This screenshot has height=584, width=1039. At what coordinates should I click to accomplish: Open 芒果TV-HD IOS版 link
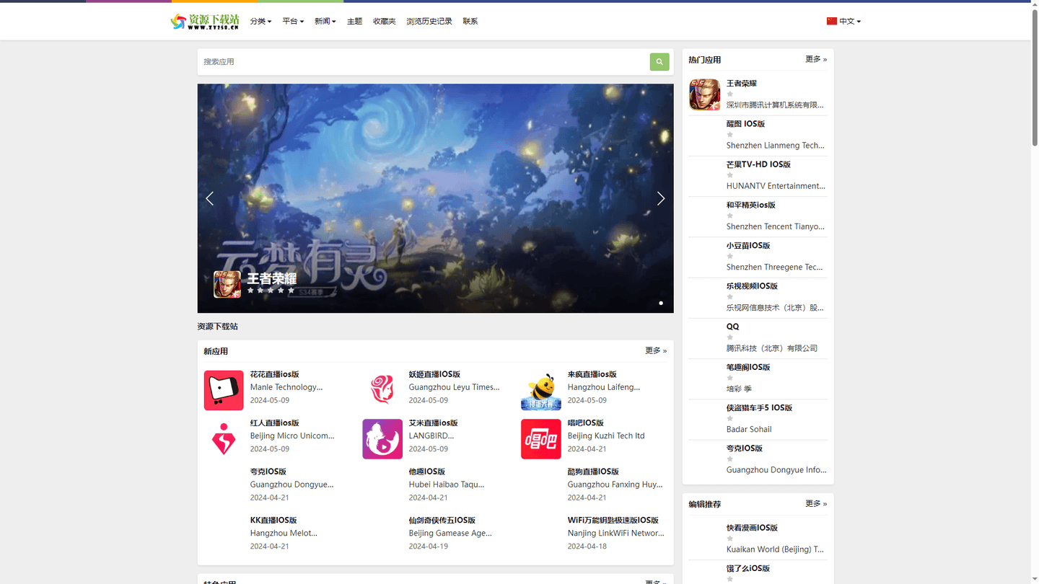tap(758, 164)
